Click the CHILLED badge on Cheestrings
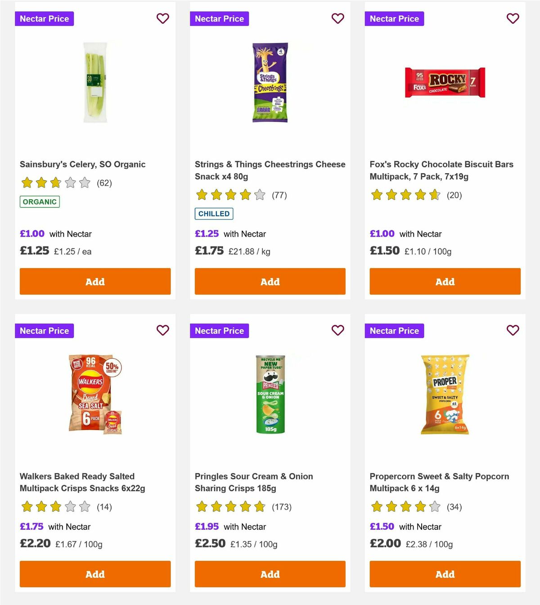 click(214, 214)
